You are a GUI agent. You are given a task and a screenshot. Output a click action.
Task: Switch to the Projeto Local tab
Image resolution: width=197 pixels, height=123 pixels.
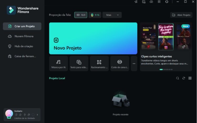57,78
